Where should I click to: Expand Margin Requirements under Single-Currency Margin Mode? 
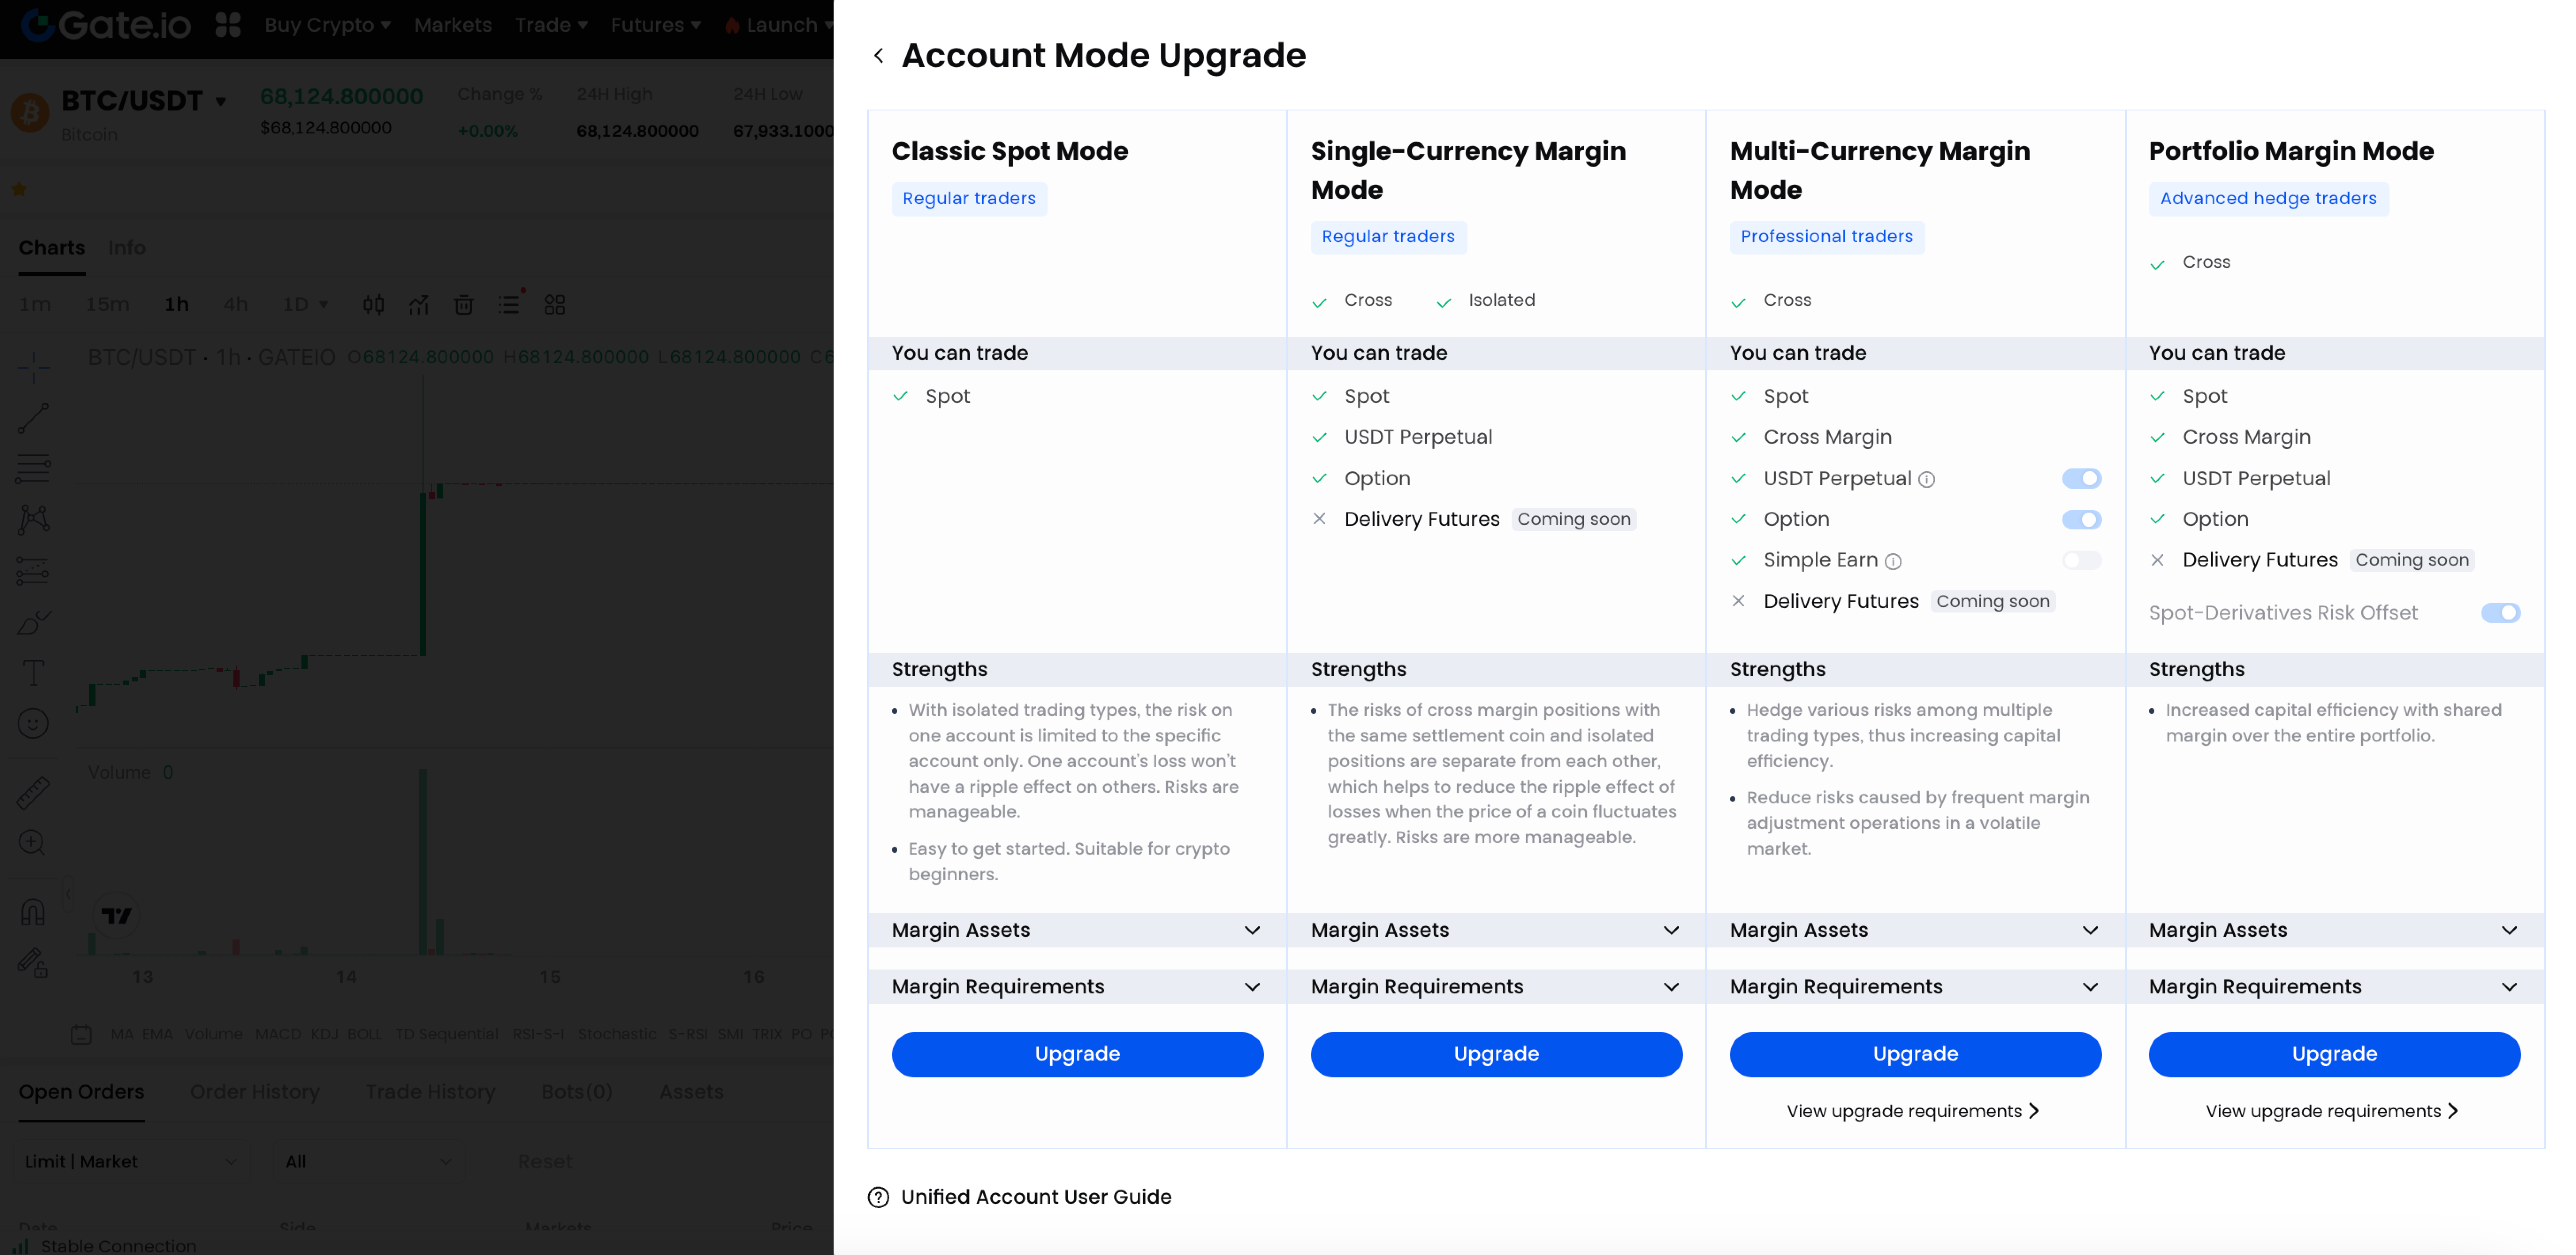(1670, 987)
